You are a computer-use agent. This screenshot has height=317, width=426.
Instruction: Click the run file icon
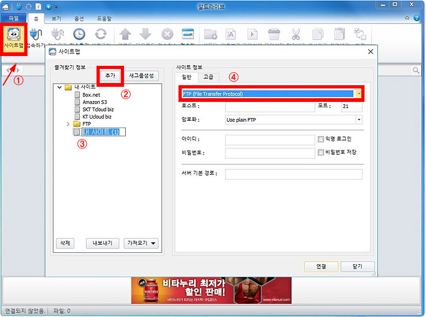click(252, 34)
